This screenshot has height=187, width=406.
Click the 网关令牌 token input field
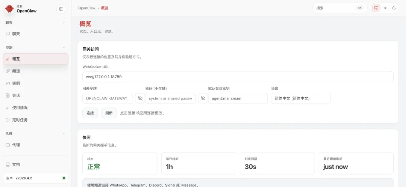pyautogui.click(x=108, y=98)
